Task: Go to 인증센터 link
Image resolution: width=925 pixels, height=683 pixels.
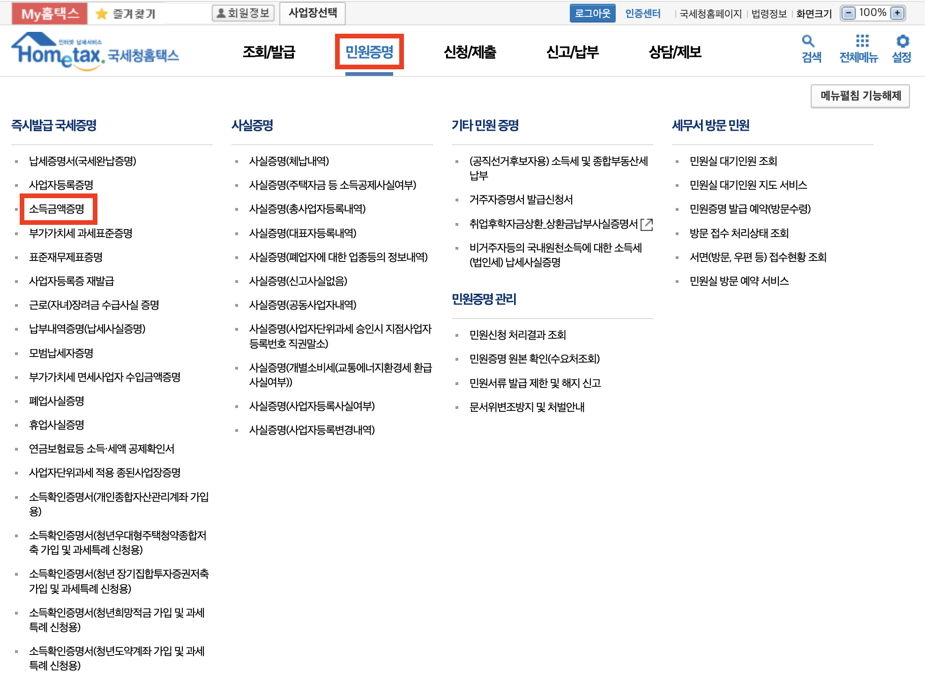Action: [642, 14]
